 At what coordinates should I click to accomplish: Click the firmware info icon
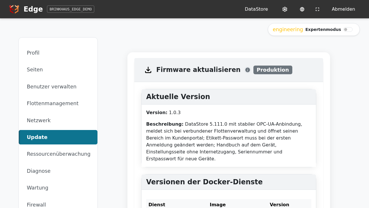(x=248, y=70)
